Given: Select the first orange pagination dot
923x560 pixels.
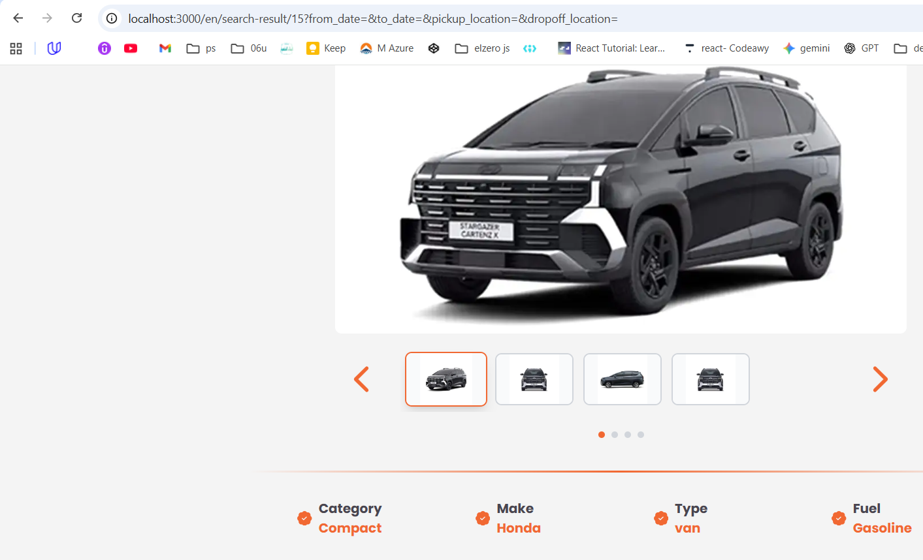Looking at the screenshot, I should pos(602,435).
